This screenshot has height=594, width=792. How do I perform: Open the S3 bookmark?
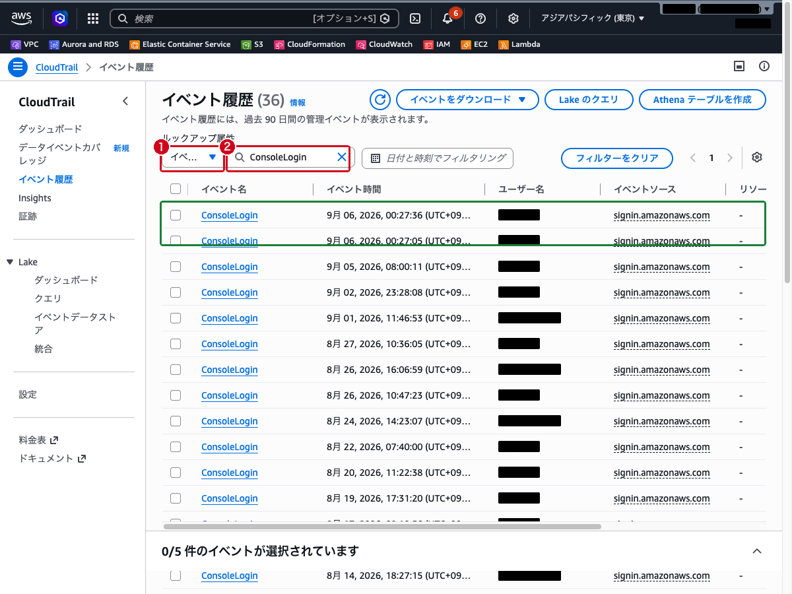click(252, 44)
